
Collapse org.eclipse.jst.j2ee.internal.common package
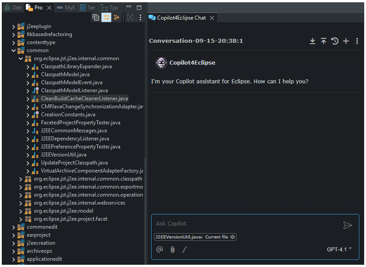point(21,58)
